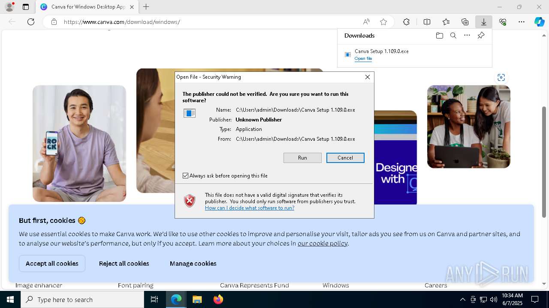The image size is (549, 308).
Task: Toggle split screen view
Action: (x=427, y=22)
